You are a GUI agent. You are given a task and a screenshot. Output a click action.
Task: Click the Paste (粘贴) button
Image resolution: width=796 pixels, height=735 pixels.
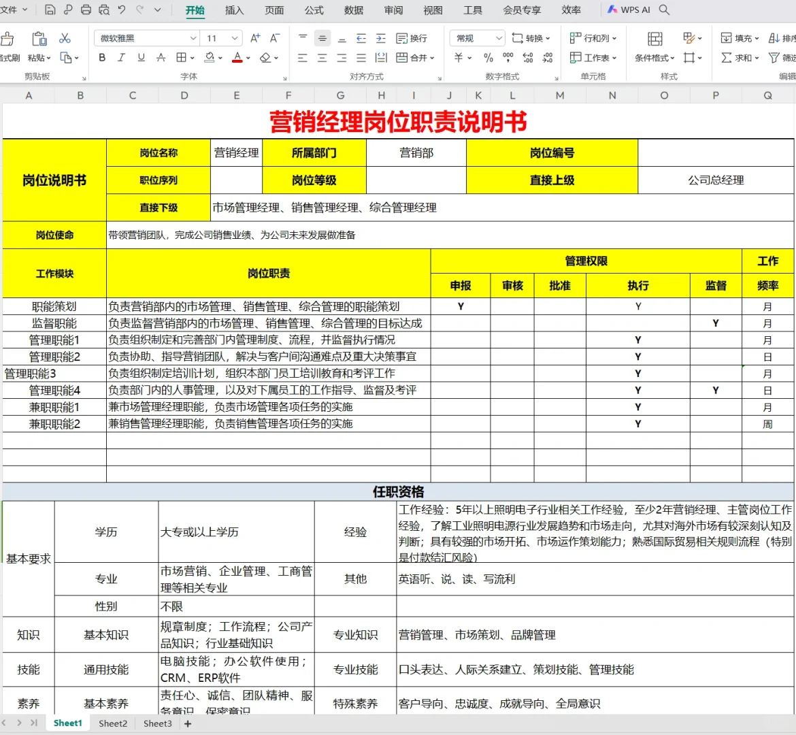click(x=37, y=48)
